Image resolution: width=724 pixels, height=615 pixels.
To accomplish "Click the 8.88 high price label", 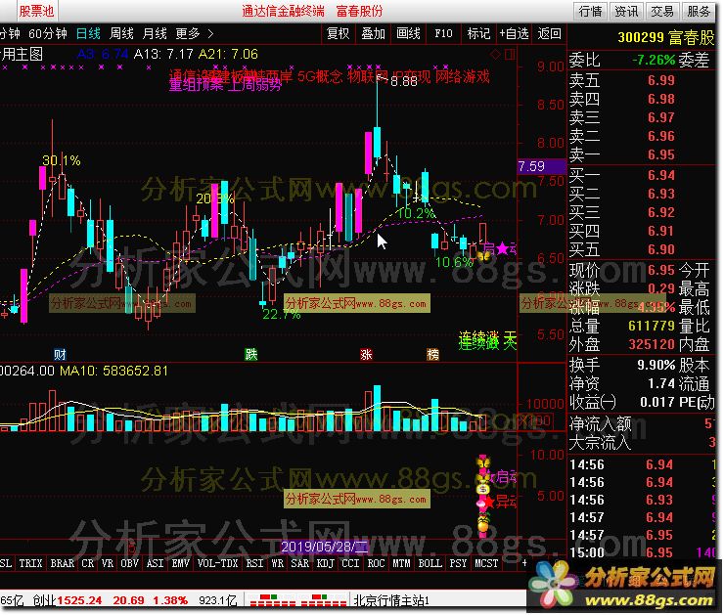I will coord(403,81).
